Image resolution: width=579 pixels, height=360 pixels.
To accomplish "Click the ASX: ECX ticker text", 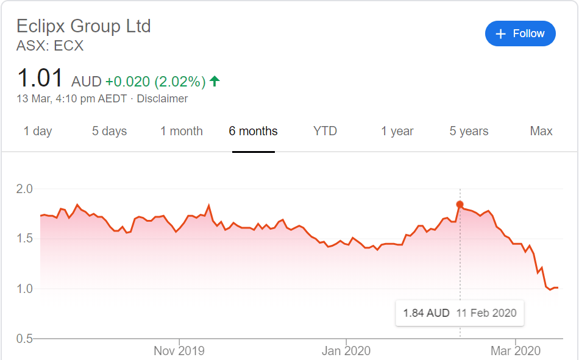I will pos(50,46).
